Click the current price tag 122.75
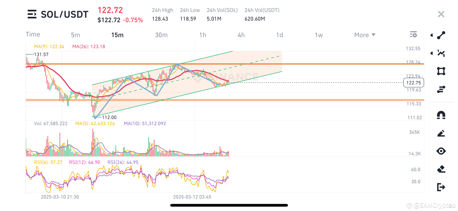The width and height of the screenshot is (458, 211). pos(414,83)
